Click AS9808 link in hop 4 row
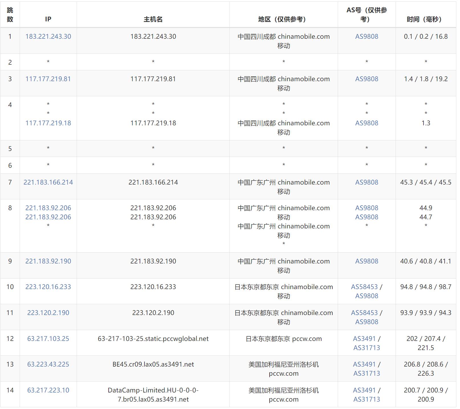 [x=367, y=123]
